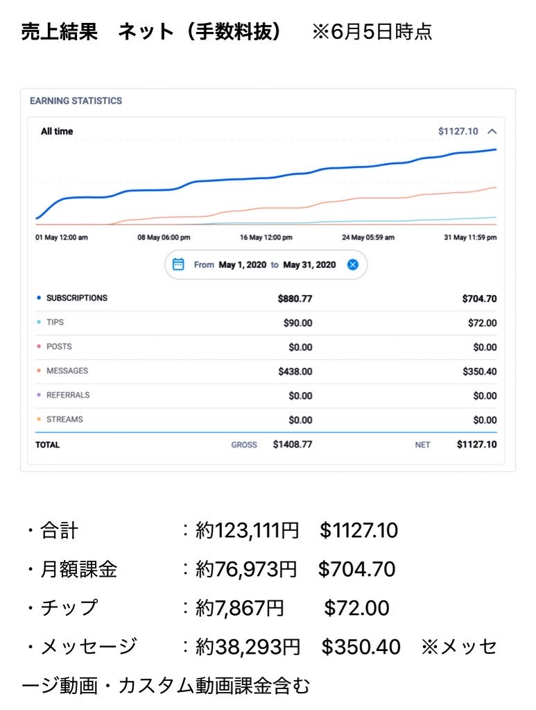Click the $90.00 tips gross value
536x710 pixels.
pos(297,323)
